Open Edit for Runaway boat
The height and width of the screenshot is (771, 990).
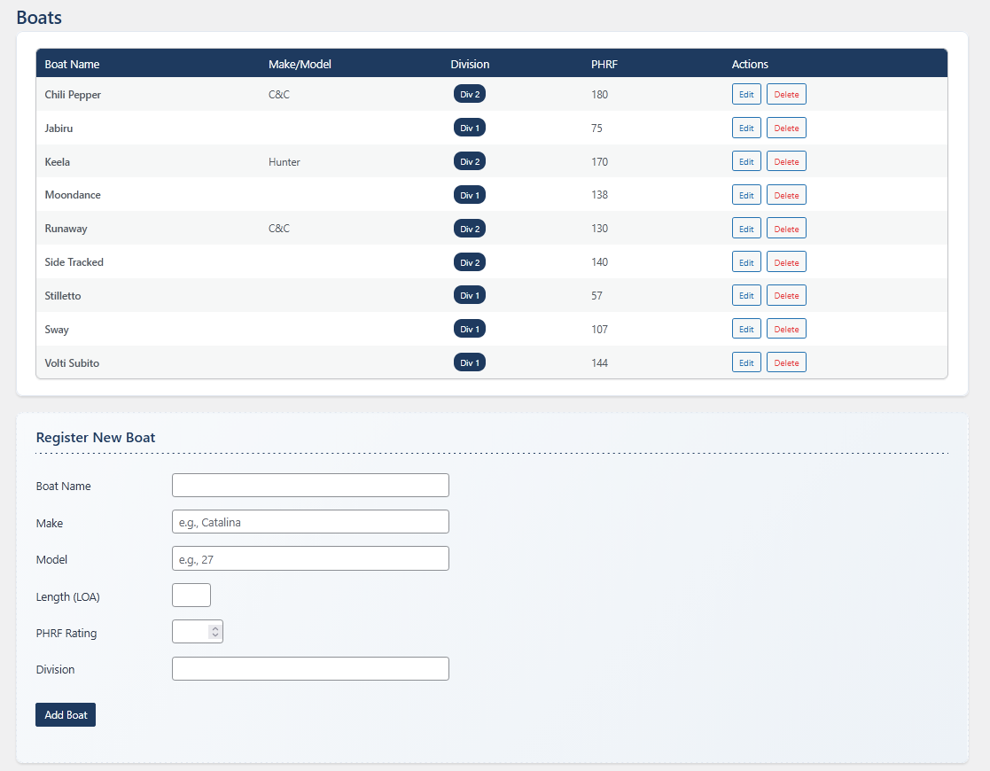pyautogui.click(x=746, y=229)
